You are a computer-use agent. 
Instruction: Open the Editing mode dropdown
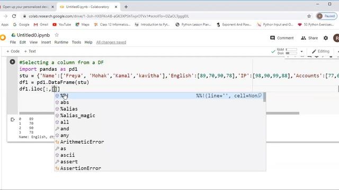pos(321,51)
